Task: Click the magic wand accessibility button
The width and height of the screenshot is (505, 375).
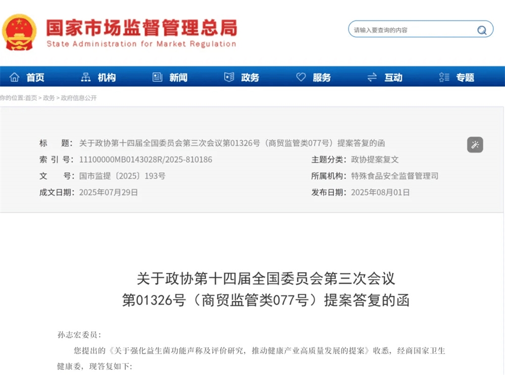Action: click(x=475, y=145)
